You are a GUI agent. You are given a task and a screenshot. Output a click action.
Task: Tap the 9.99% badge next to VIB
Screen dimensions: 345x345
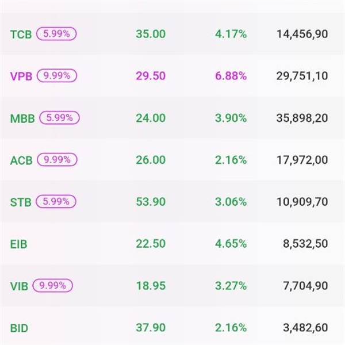[53, 285]
